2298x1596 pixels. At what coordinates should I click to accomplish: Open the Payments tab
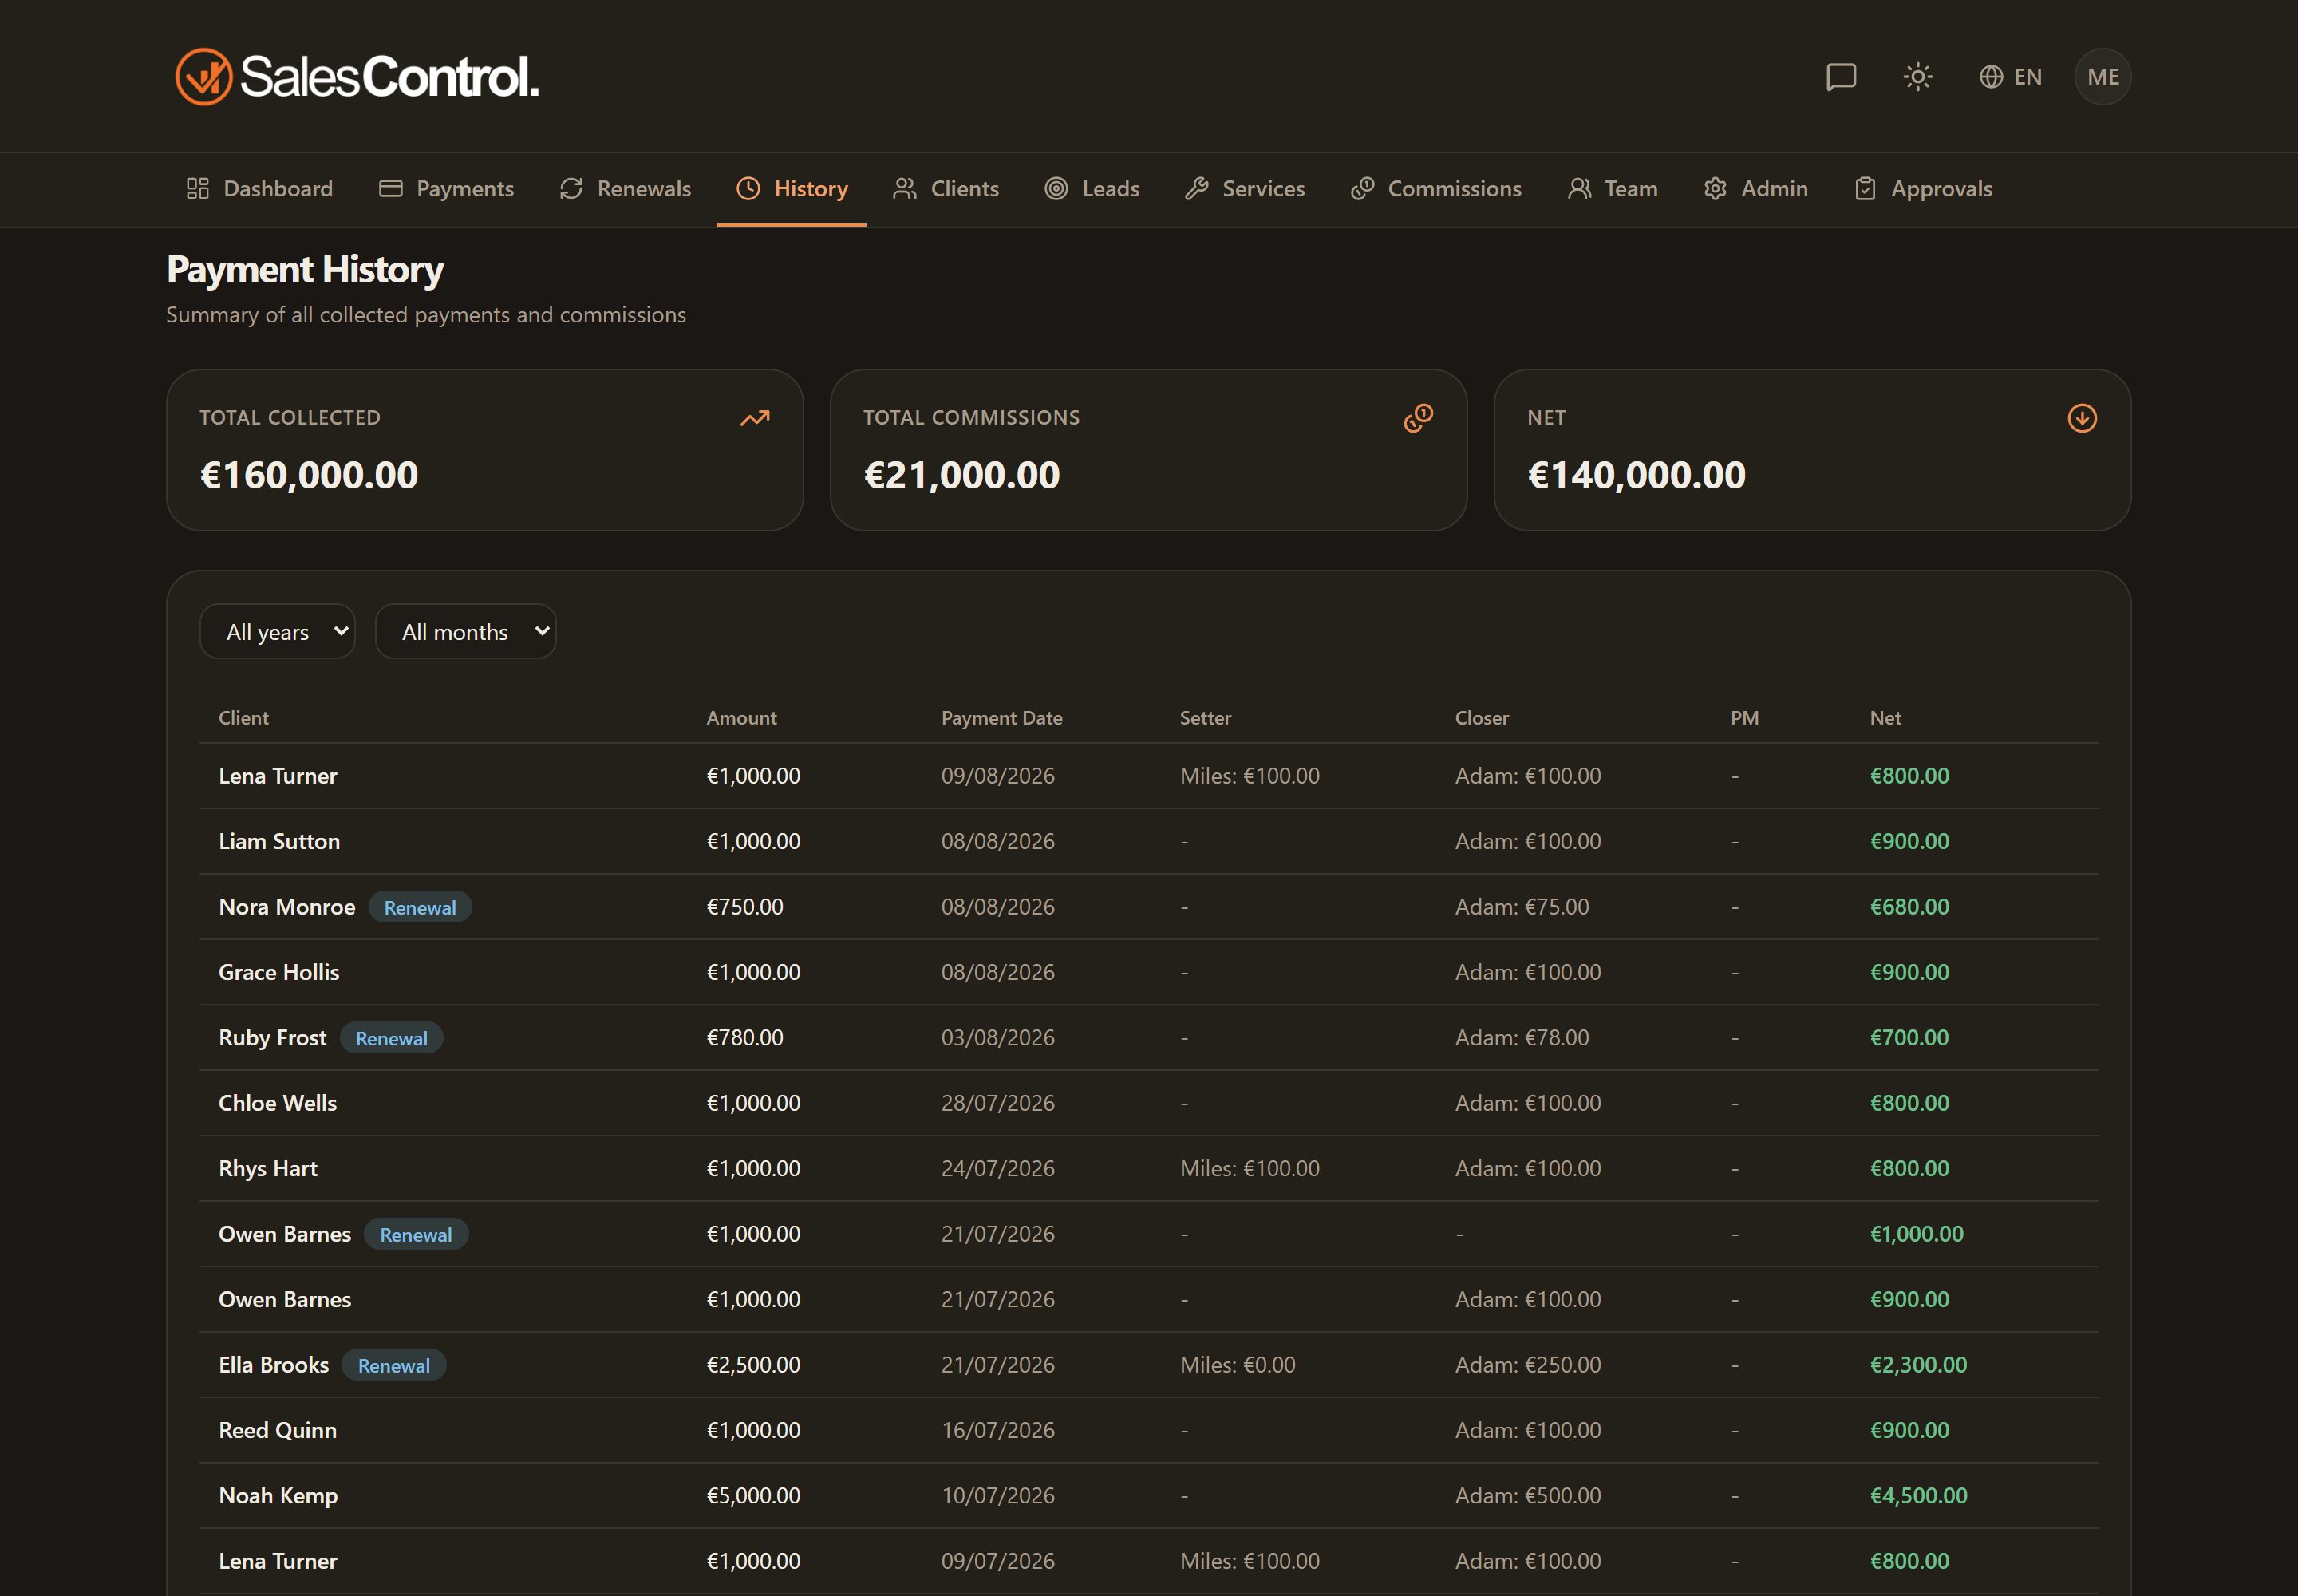click(x=446, y=189)
